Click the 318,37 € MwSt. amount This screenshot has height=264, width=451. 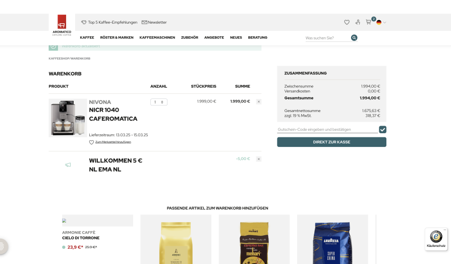(373, 116)
